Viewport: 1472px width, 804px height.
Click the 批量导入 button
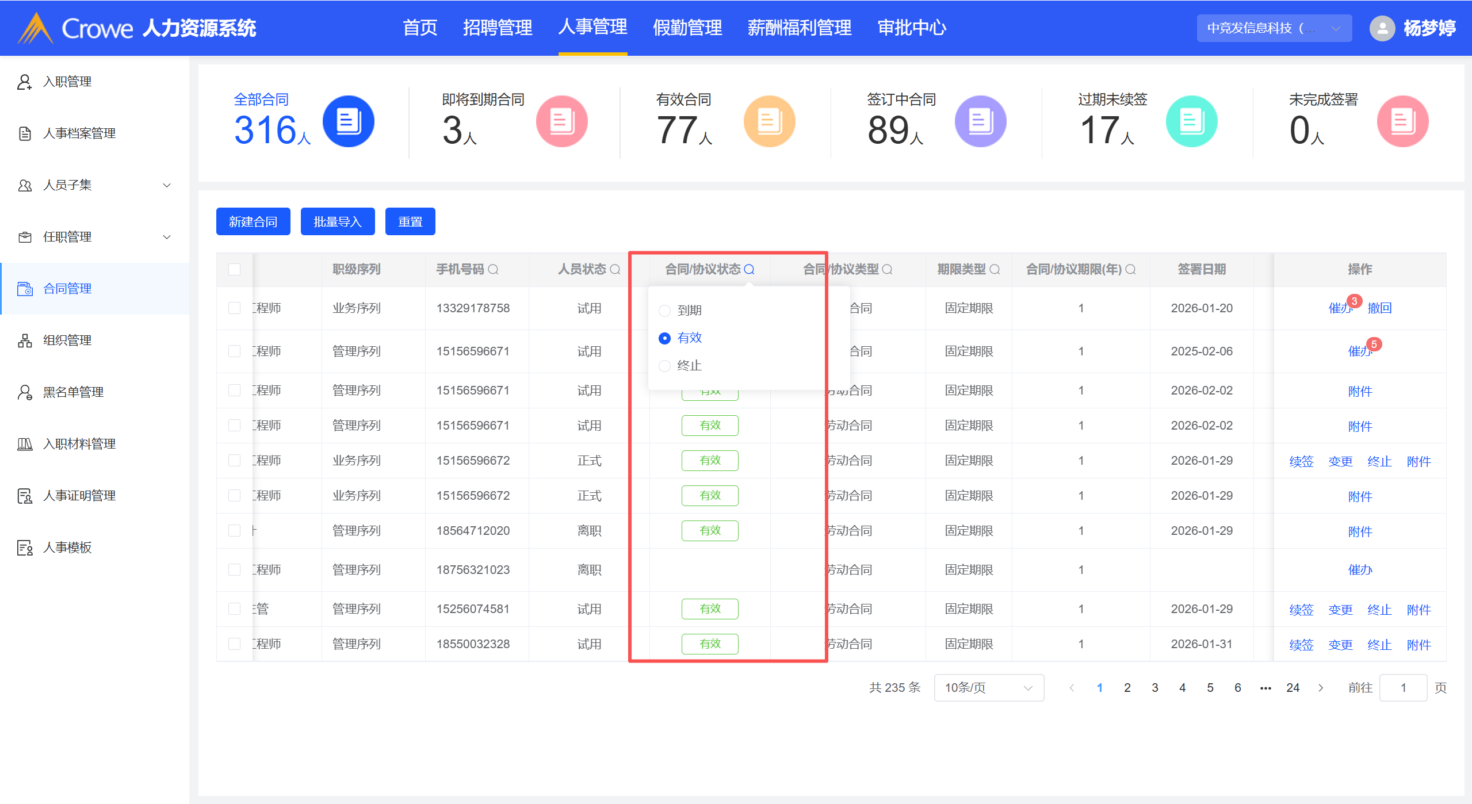point(338,221)
